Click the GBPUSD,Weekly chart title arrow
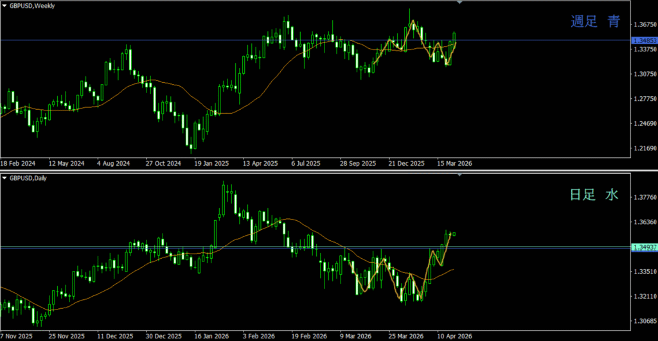This screenshot has width=658, height=341. (x=4, y=6)
